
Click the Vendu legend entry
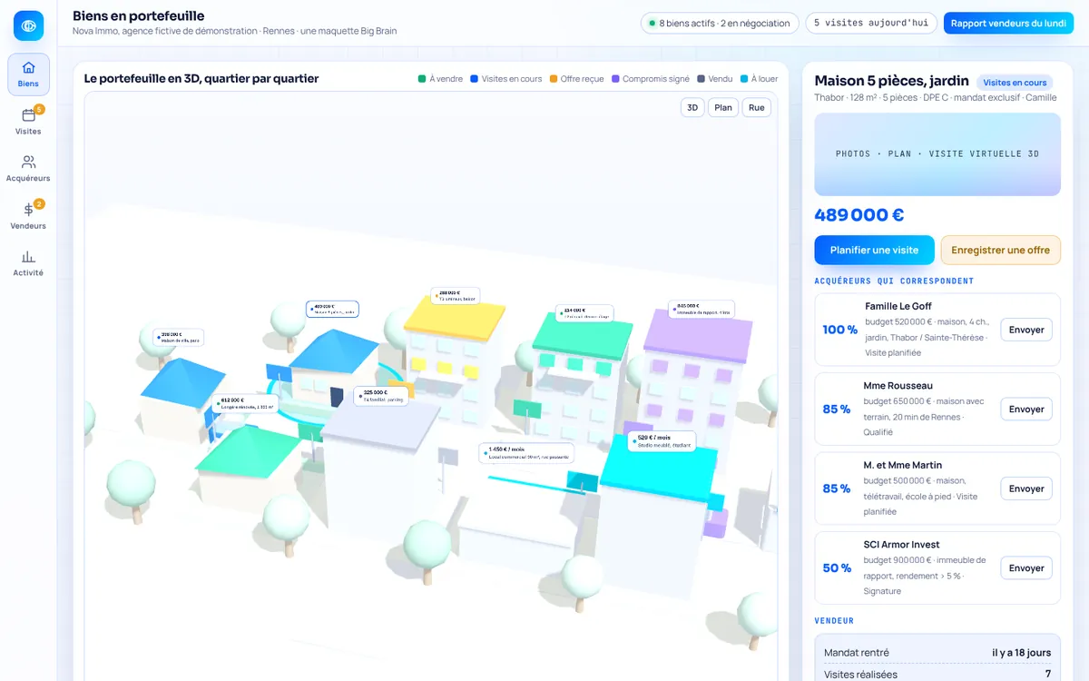pos(714,79)
